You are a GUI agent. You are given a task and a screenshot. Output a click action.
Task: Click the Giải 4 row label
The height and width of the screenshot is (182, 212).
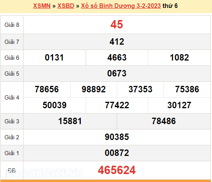click(x=12, y=98)
